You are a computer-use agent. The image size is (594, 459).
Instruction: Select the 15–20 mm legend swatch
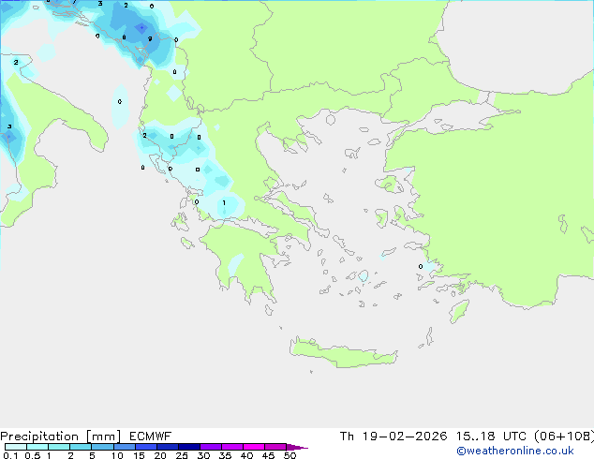tap(145, 447)
